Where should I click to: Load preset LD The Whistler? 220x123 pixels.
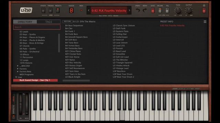(x=120, y=60)
